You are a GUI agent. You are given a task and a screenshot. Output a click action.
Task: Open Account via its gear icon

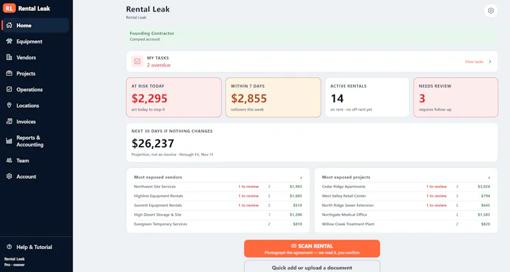click(9, 176)
